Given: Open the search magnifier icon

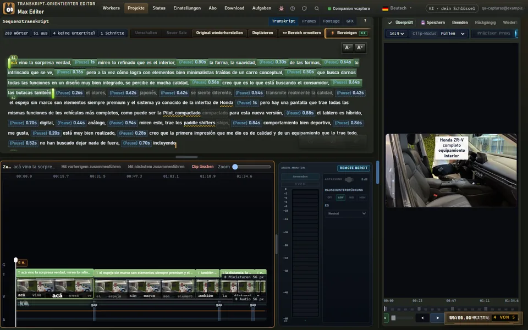Looking at the screenshot, I should [317, 8].
